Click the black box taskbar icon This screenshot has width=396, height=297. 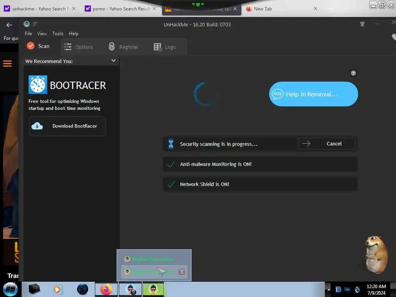[34, 289]
